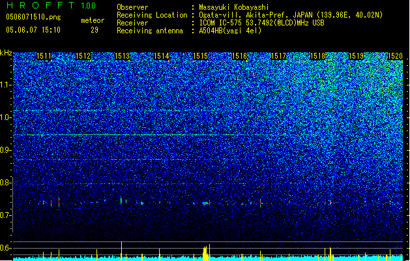Click the strong meteor echo at 1515

point(207,203)
